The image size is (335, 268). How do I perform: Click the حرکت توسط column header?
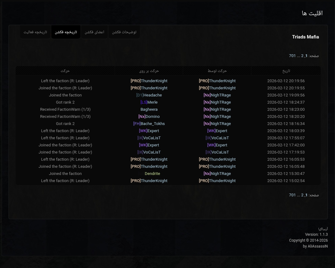pyautogui.click(x=217, y=71)
